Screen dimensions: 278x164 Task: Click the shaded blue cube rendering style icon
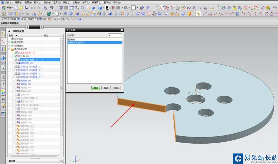coord(100,8)
